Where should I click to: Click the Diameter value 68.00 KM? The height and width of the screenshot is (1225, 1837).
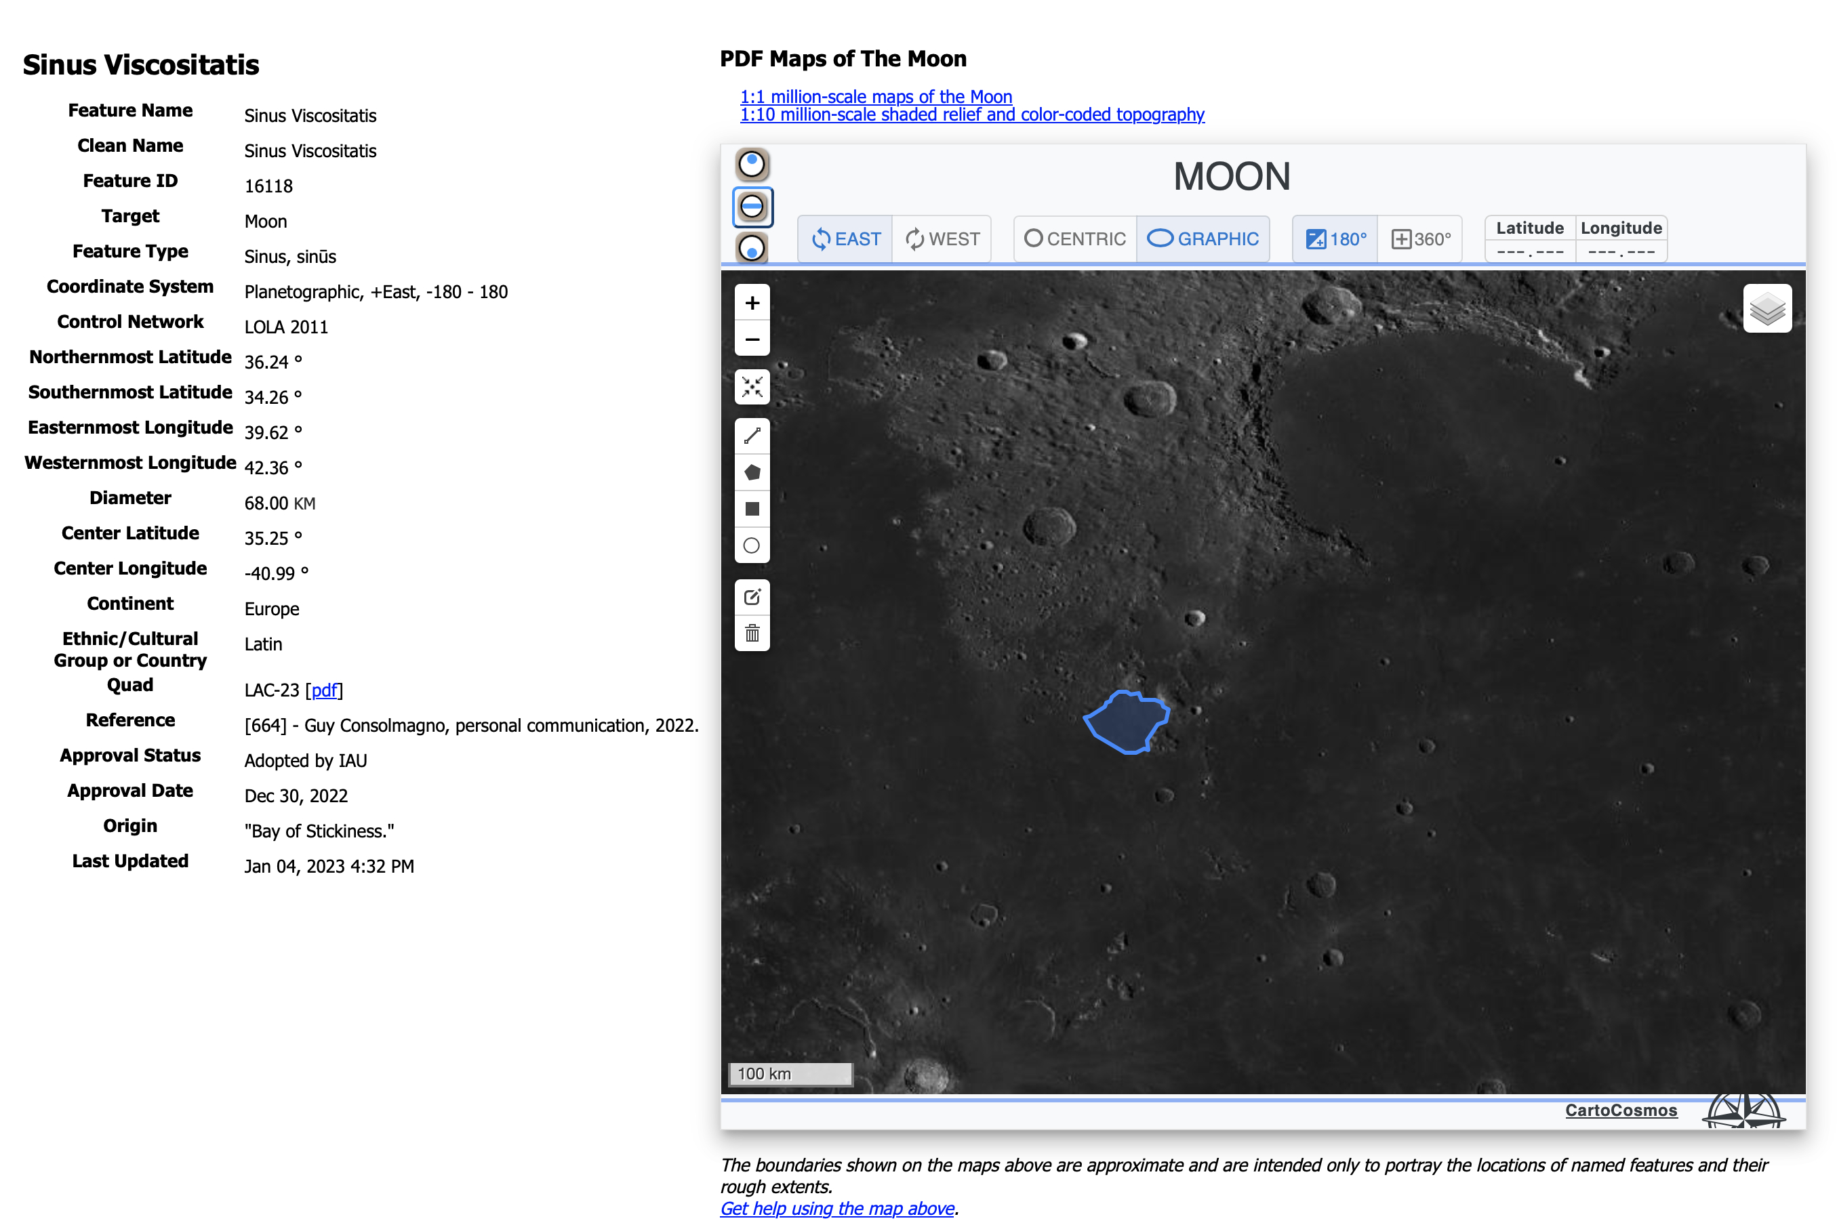tap(280, 504)
